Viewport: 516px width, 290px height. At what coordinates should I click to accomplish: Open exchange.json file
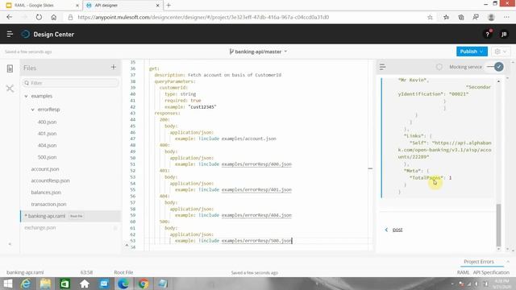coord(40,227)
